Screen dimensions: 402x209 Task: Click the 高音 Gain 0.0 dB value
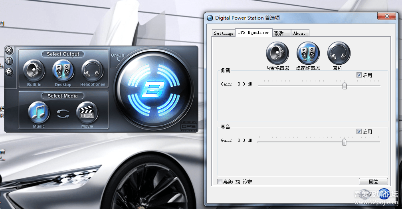point(245,140)
